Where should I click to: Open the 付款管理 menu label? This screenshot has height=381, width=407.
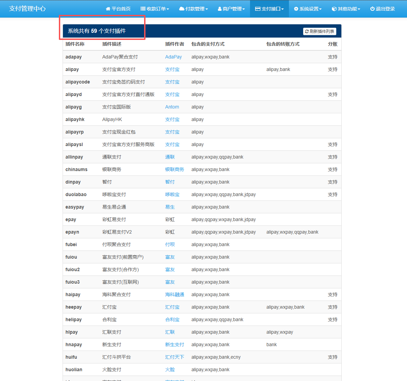[195, 9]
